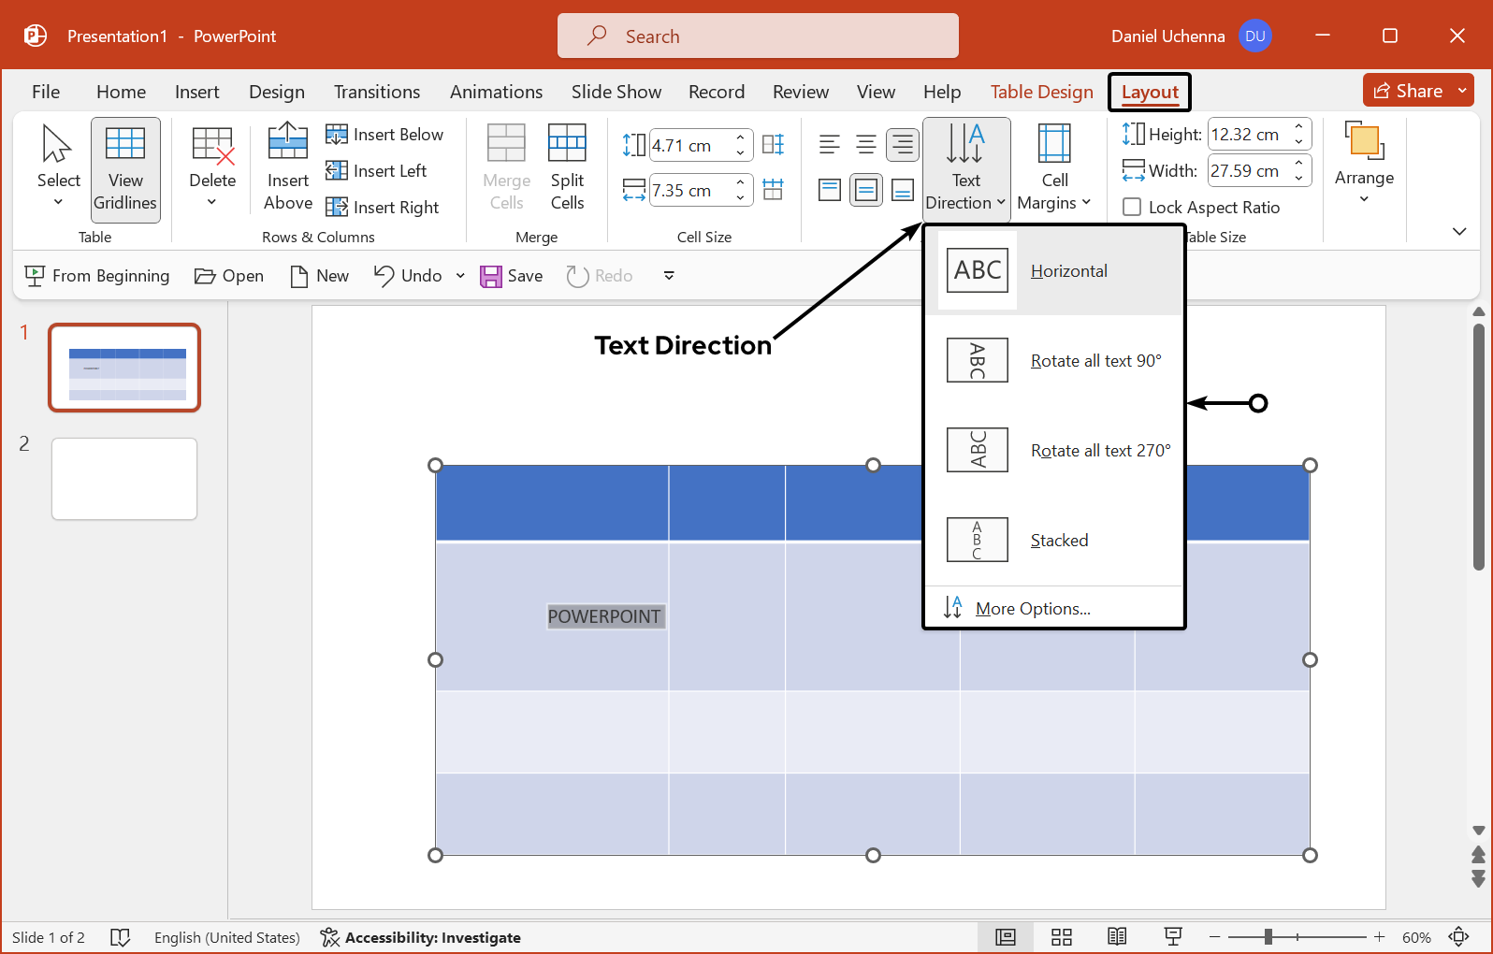The height and width of the screenshot is (954, 1493).
Task: Select slide 2 thumbnail
Action: point(124,479)
